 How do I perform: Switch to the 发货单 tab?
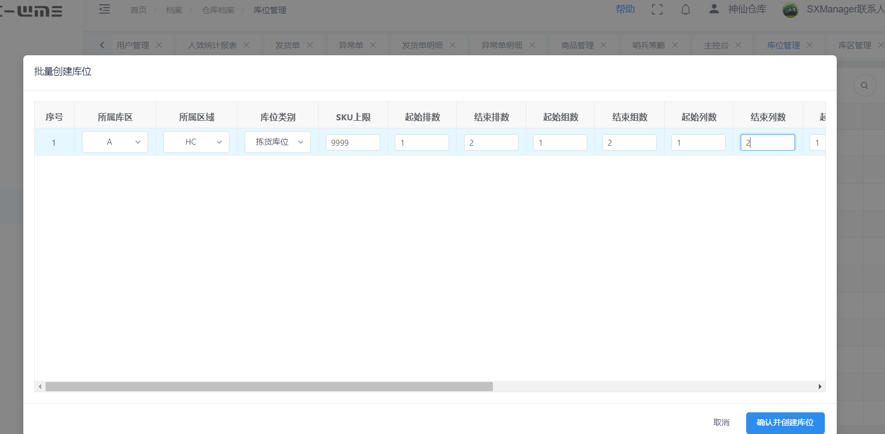[287, 45]
